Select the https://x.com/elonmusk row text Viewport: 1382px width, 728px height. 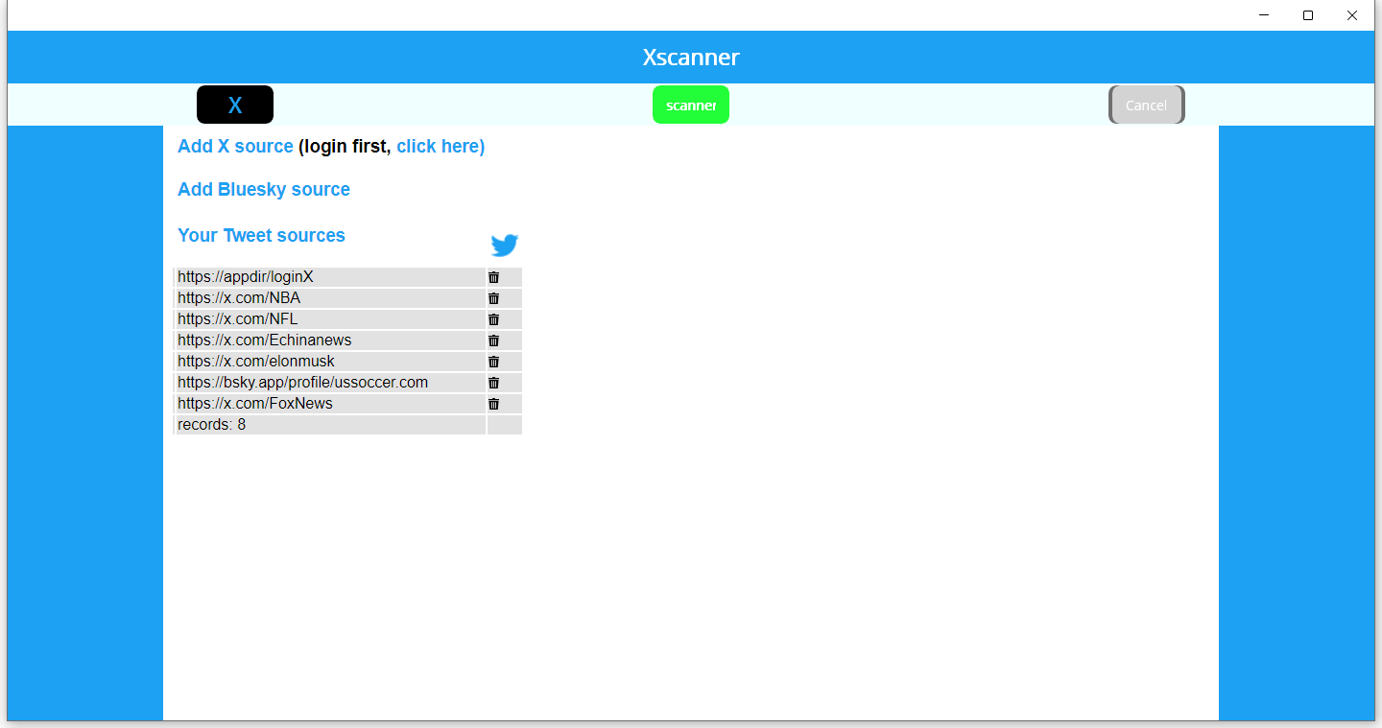point(256,362)
